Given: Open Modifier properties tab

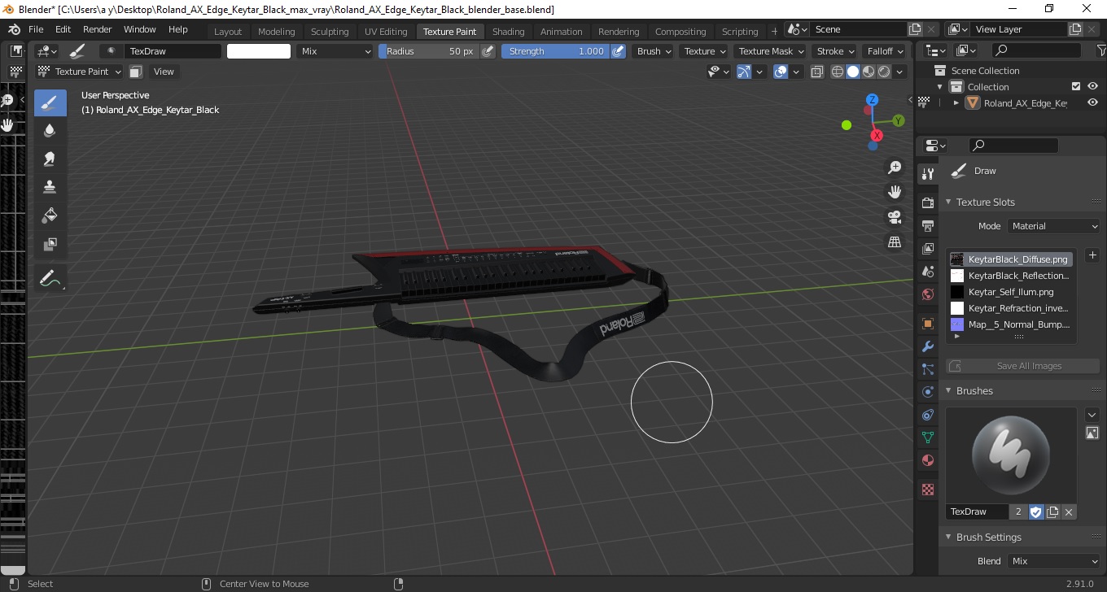Looking at the screenshot, I should (927, 346).
